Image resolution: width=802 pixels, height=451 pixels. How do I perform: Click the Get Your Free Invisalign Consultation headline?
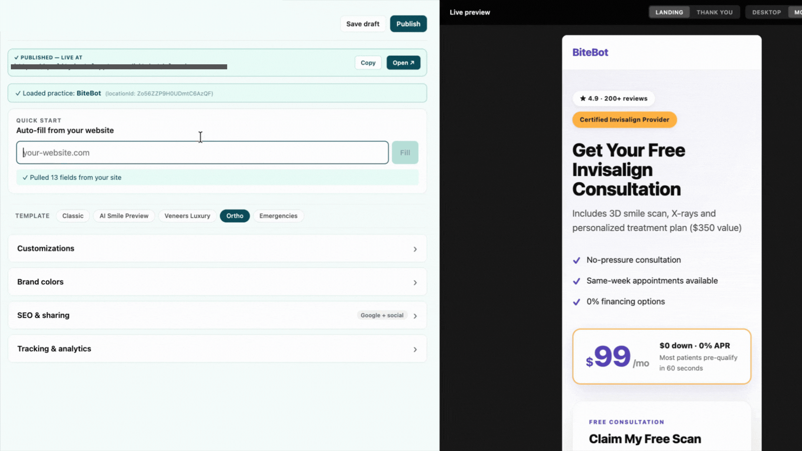click(x=629, y=170)
